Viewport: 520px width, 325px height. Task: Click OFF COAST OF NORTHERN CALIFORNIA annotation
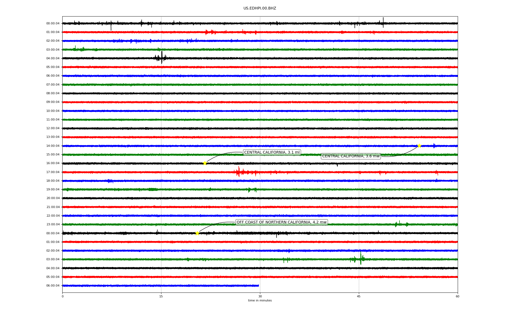tap(281, 222)
